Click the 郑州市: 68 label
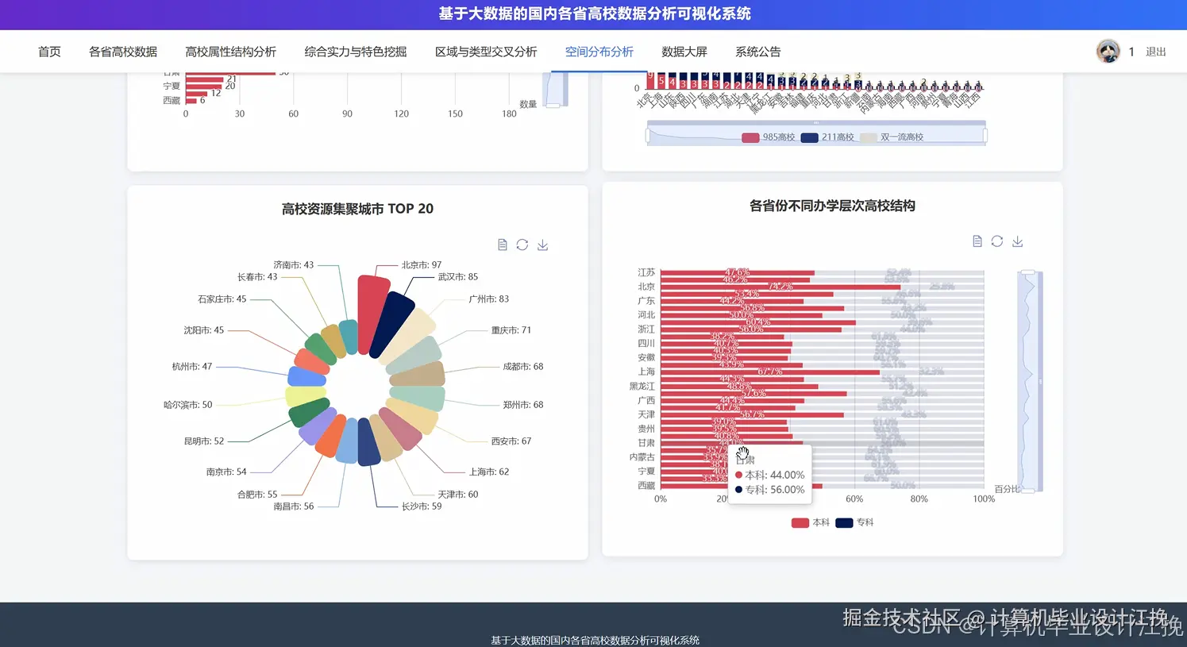This screenshot has width=1187, height=647. pos(523,405)
